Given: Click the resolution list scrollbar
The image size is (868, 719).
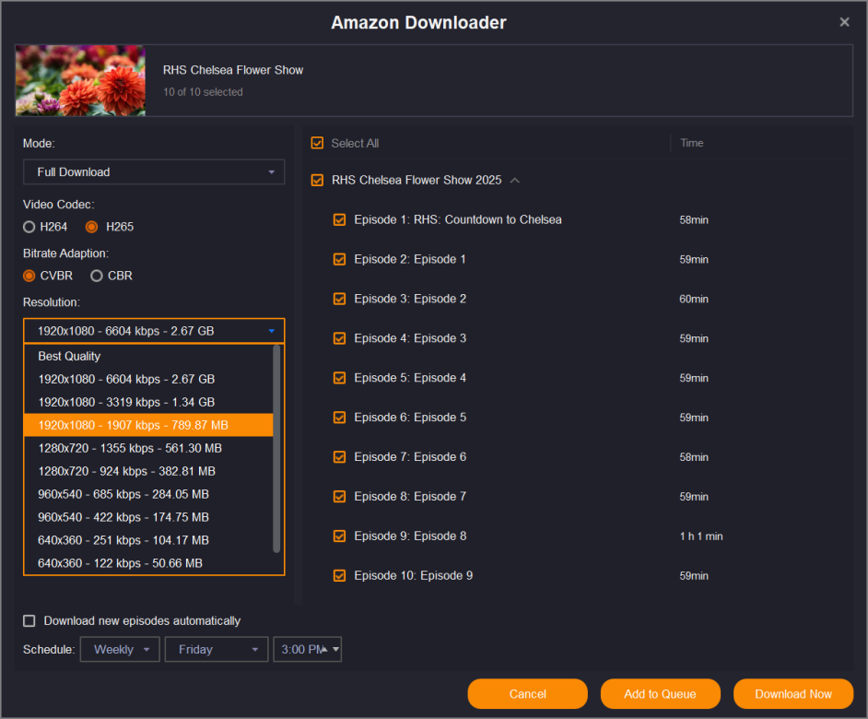Looking at the screenshot, I should 276,449.
